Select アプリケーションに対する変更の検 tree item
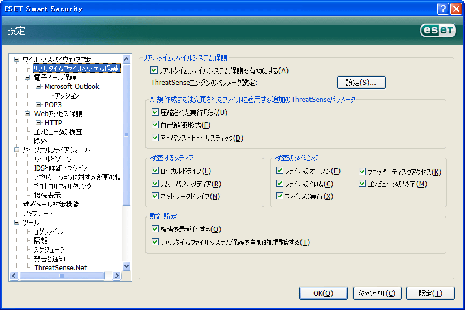Screen dimensions: 465x310 pos(77,177)
